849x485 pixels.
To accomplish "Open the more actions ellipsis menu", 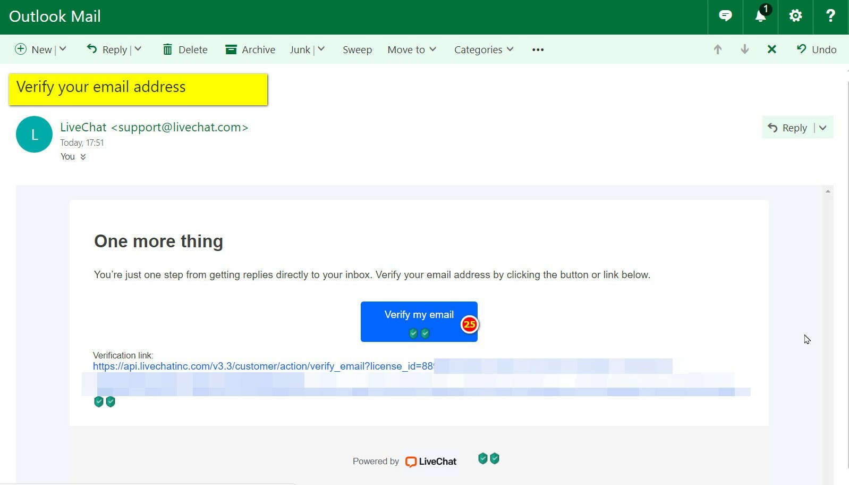I will tap(538, 49).
